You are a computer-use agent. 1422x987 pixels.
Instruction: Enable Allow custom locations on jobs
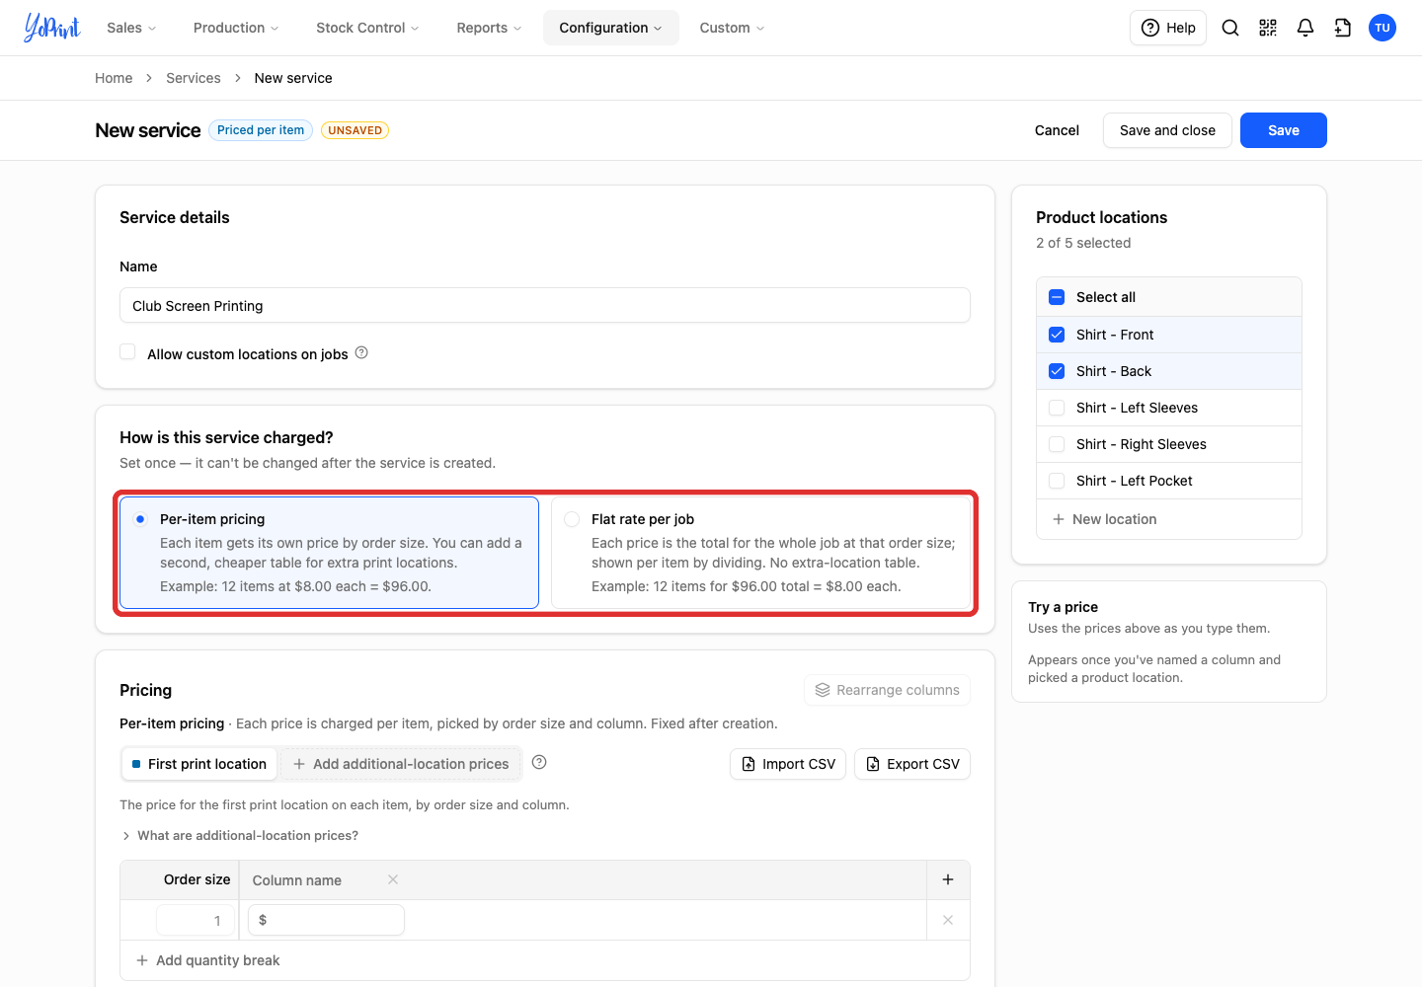[127, 352]
